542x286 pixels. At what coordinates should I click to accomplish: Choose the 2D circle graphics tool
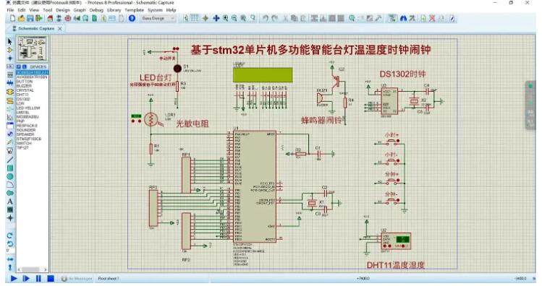[x=10, y=177]
